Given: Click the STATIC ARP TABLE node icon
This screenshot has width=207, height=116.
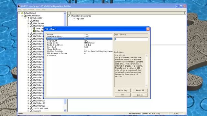Looking at the screenshot, I should [x=31, y=108].
